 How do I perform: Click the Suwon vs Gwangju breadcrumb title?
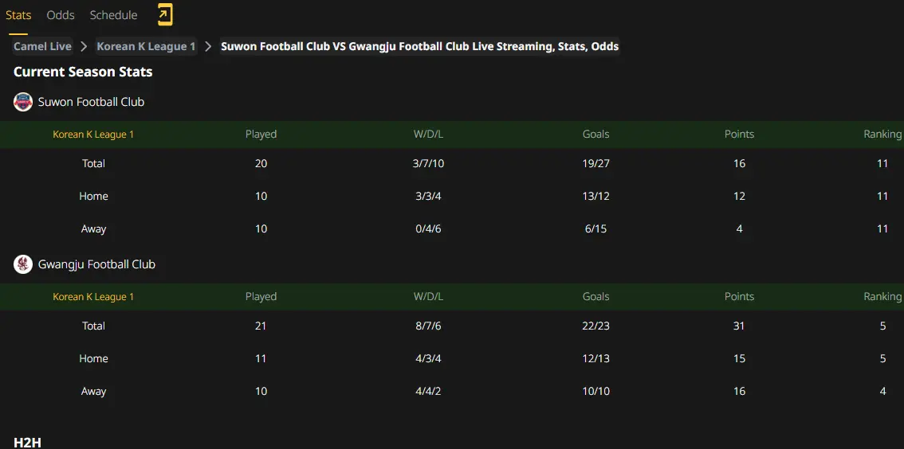(x=419, y=47)
